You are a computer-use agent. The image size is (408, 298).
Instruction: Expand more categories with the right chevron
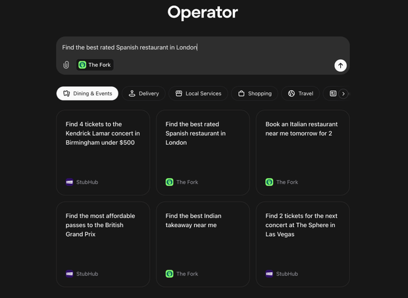[344, 93]
